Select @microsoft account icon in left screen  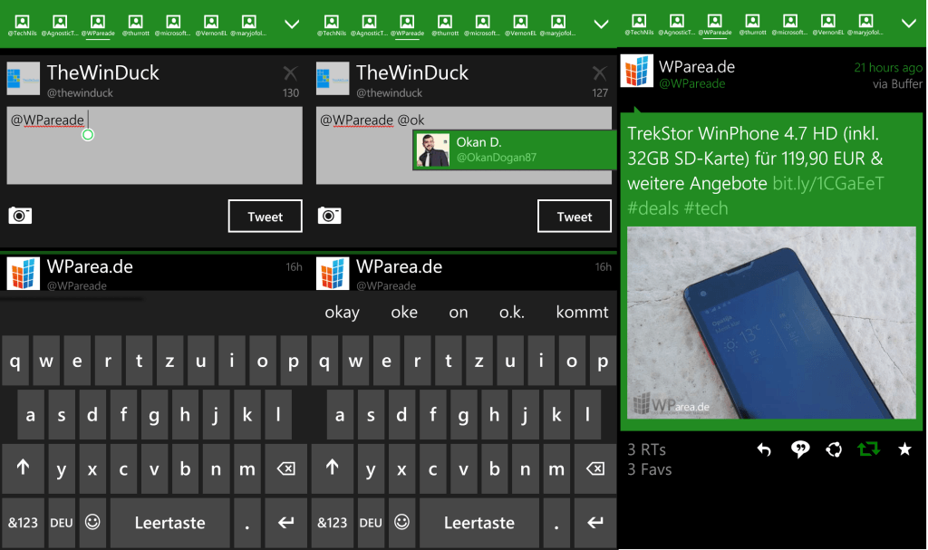coord(173,23)
